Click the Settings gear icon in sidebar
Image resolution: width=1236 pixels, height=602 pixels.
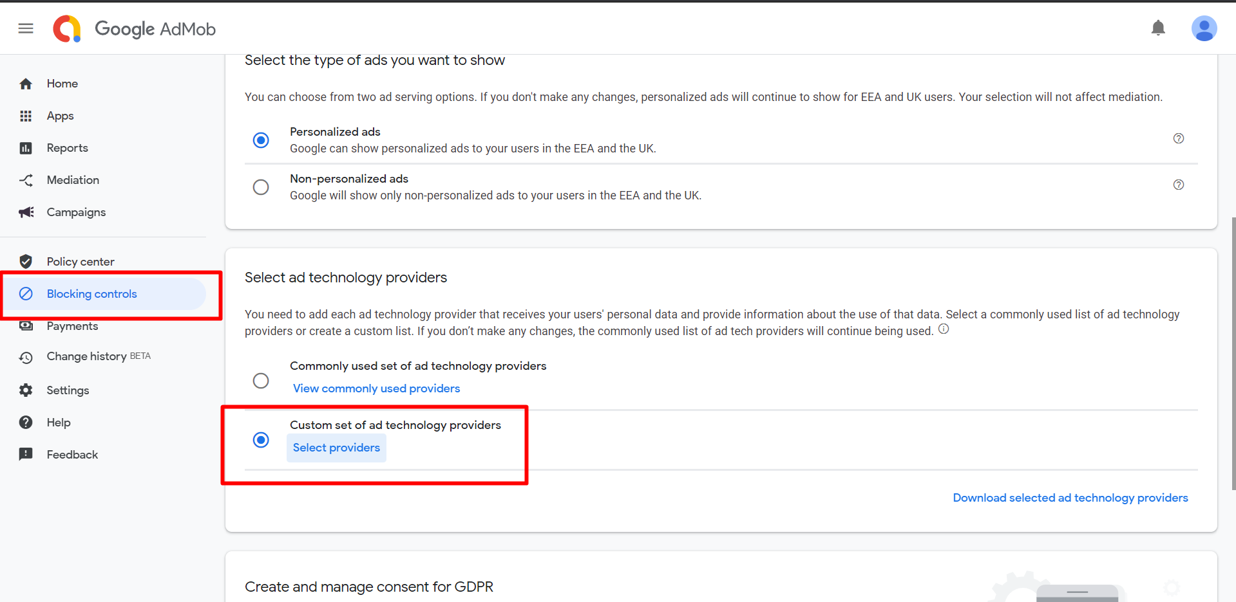[x=26, y=390]
